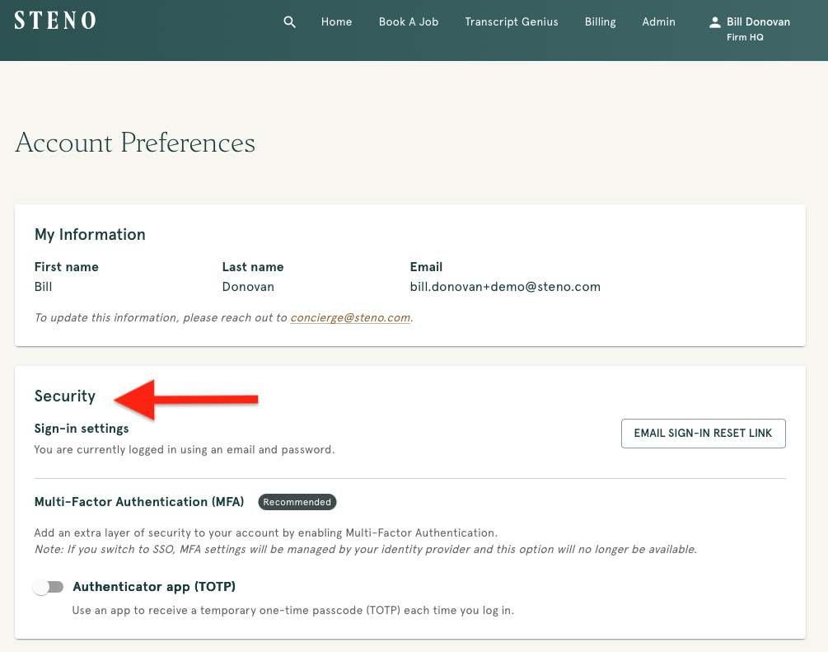Enable the Authenticator app (TOTP) toggle

(48, 586)
